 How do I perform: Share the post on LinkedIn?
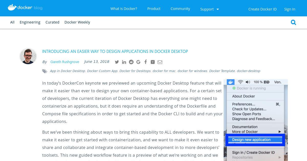coord(124,62)
